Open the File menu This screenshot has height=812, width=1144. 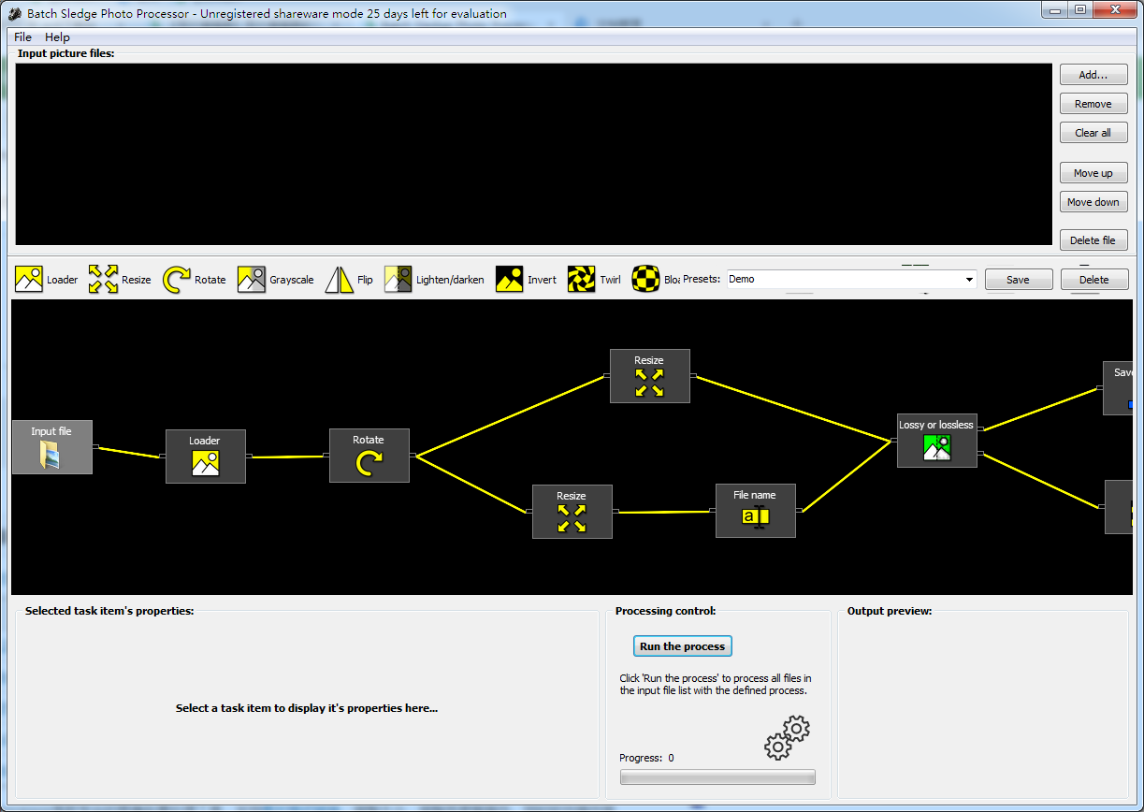(x=22, y=36)
